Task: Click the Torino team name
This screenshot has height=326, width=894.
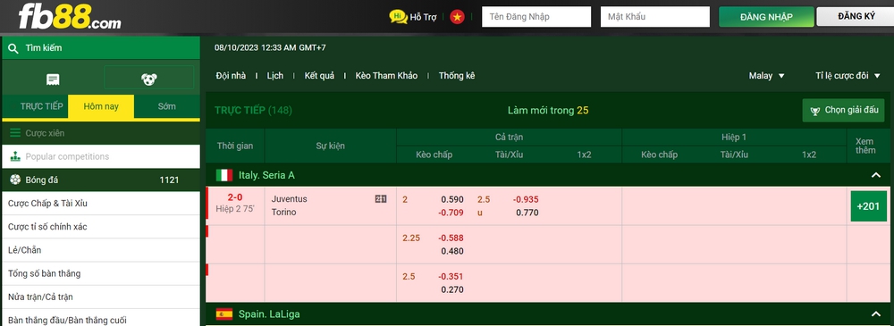Action: (x=284, y=212)
